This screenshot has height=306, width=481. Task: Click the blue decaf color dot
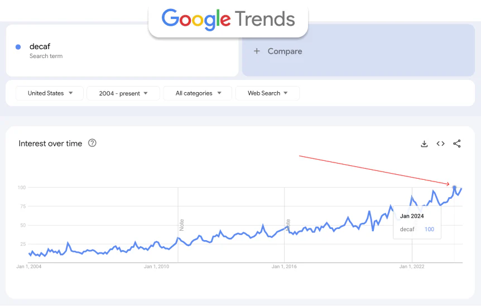point(18,47)
